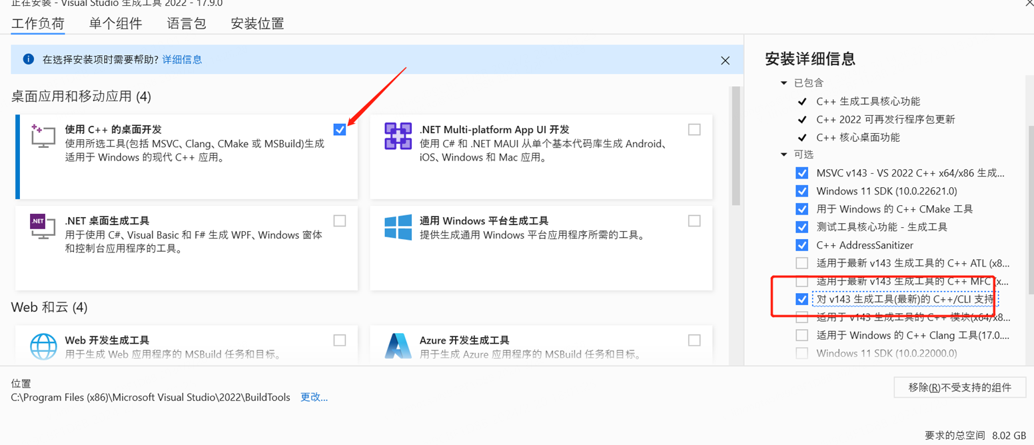Click the Web 开发生成工具 globe icon
The image size is (1034, 445).
(x=43, y=346)
